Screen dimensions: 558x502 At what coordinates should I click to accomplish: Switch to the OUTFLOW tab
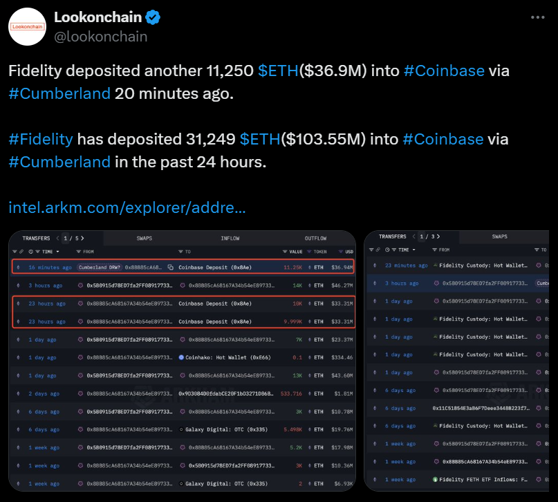[x=315, y=238]
